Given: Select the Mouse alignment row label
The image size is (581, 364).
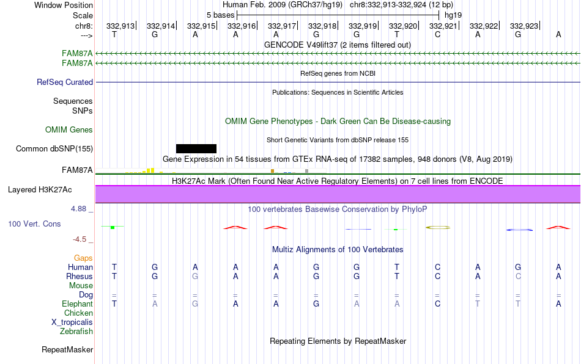Looking at the screenshot, I should pyautogui.click(x=81, y=286).
